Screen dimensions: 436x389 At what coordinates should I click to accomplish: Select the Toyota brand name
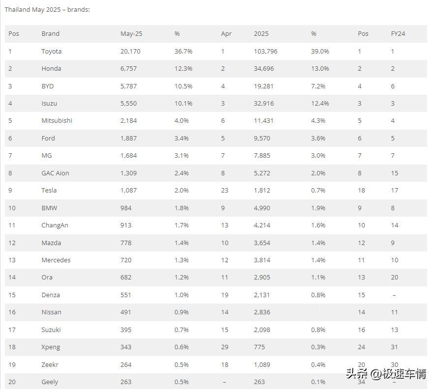point(52,52)
